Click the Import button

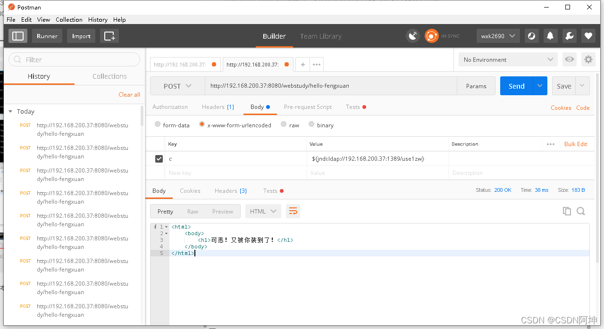click(81, 36)
